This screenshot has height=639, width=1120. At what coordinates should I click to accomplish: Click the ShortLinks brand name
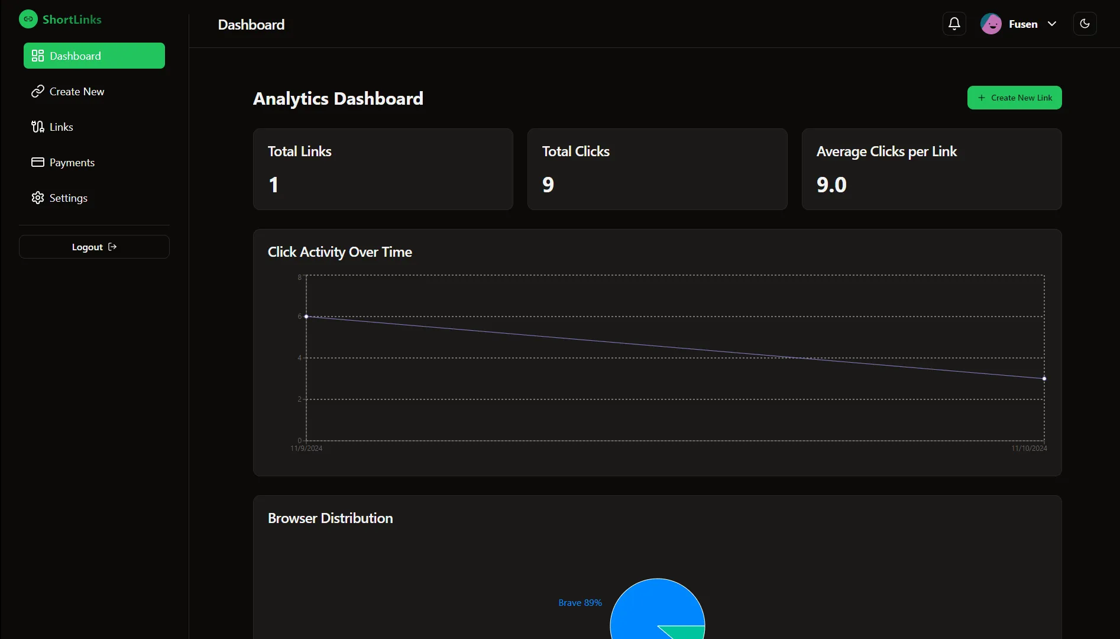click(72, 20)
